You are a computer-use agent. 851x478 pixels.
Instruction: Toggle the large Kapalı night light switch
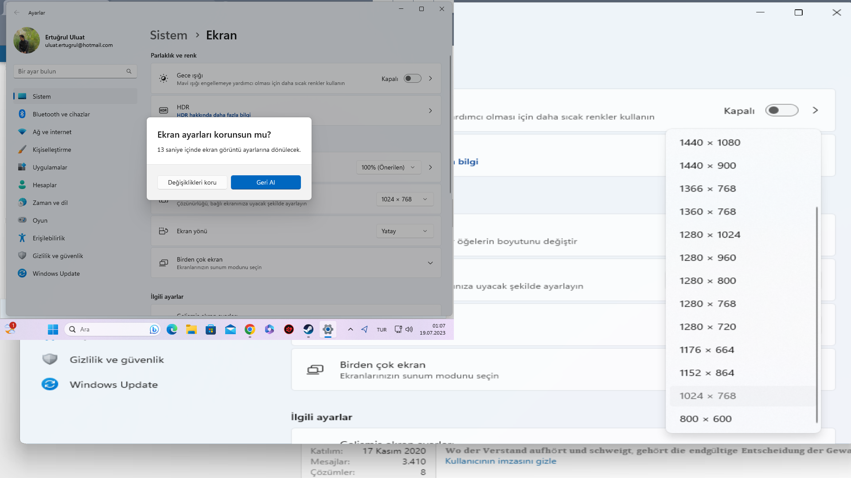pyautogui.click(x=781, y=110)
